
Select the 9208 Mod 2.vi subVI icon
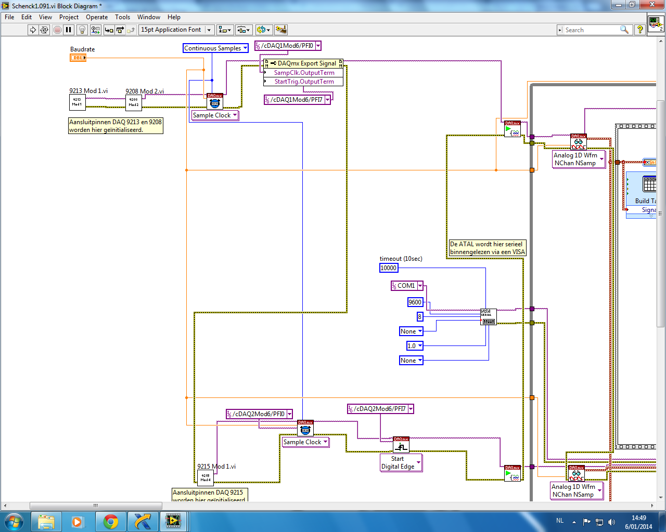coord(134,102)
